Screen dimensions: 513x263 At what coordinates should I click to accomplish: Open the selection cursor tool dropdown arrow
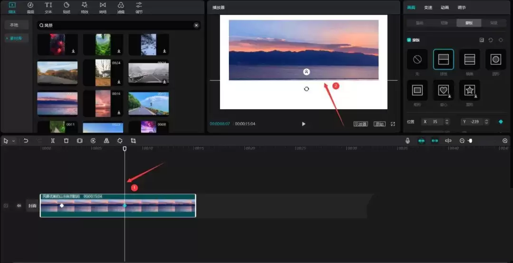[x=13, y=141]
